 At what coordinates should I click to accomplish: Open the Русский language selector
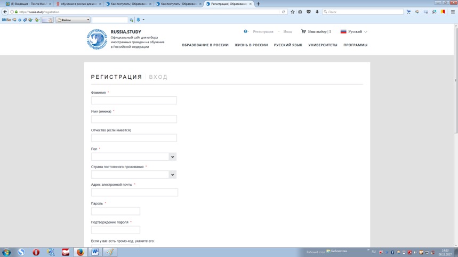click(354, 32)
